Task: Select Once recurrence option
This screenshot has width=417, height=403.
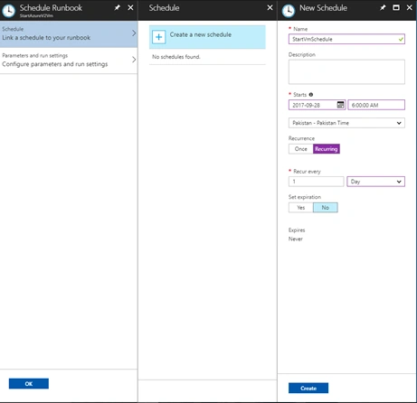Action: (301, 149)
